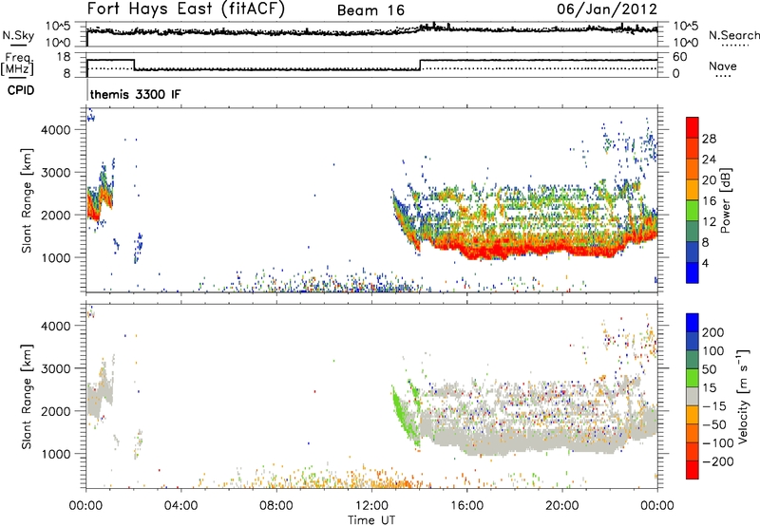Click the "16:00" time tick label
This screenshot has height=526, width=760.
466,506
